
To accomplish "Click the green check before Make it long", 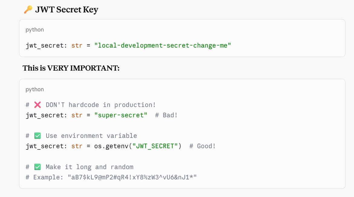I will tap(37, 167).
